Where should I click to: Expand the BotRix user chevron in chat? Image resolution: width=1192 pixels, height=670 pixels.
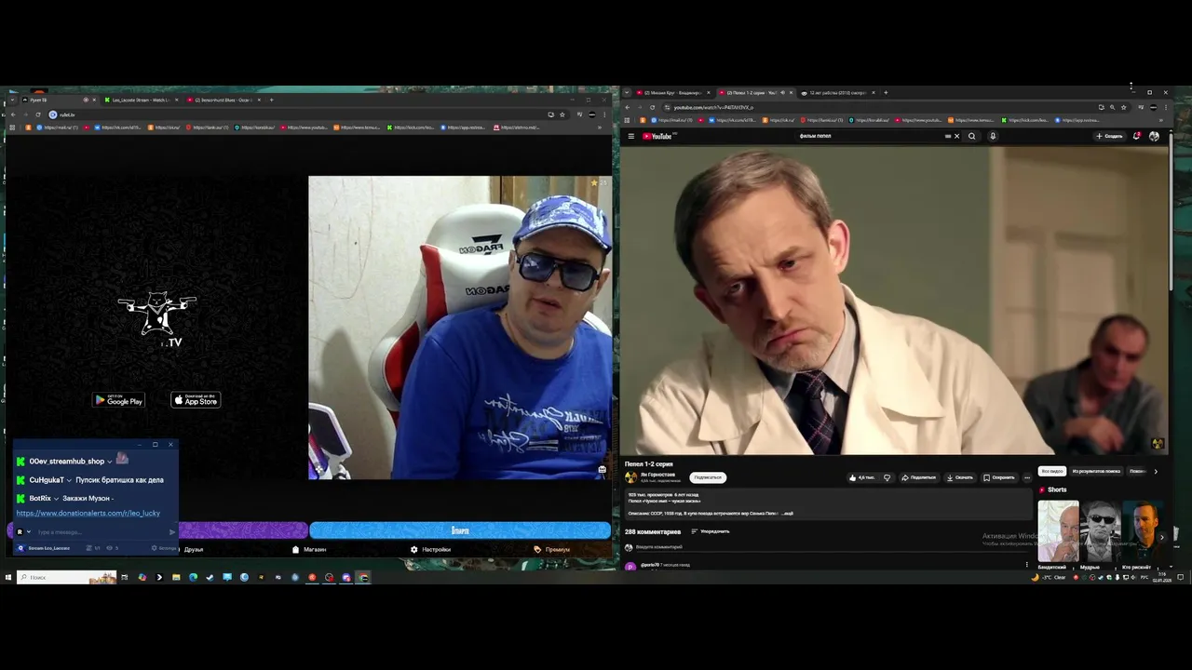point(56,499)
